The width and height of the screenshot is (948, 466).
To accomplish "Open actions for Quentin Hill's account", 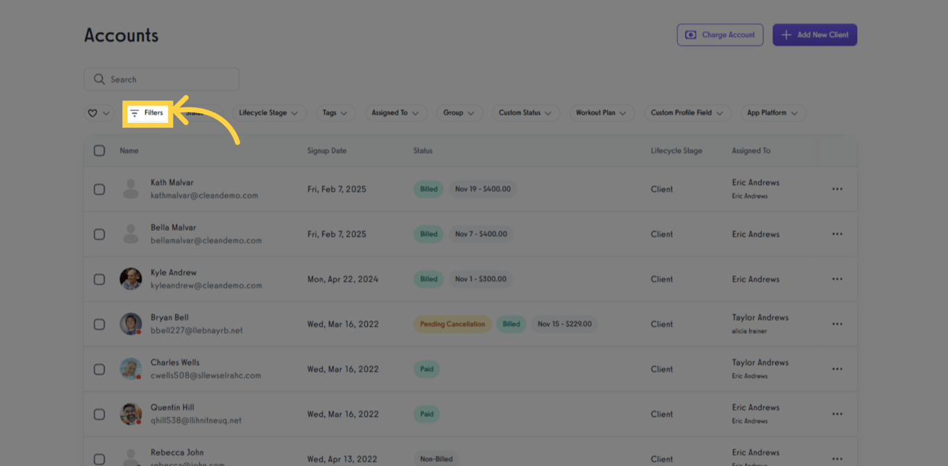I will pyautogui.click(x=837, y=414).
